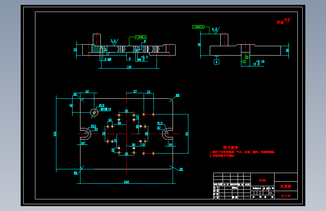This screenshot has height=211, width=326.
Task: Click the datum symbol box under the side view
Action: [217, 62]
